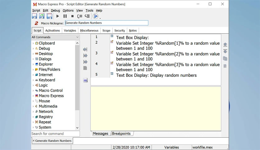Viewport: 260px width, 150px height.
Task: Expand the Explorer command category
Action: pos(33,64)
